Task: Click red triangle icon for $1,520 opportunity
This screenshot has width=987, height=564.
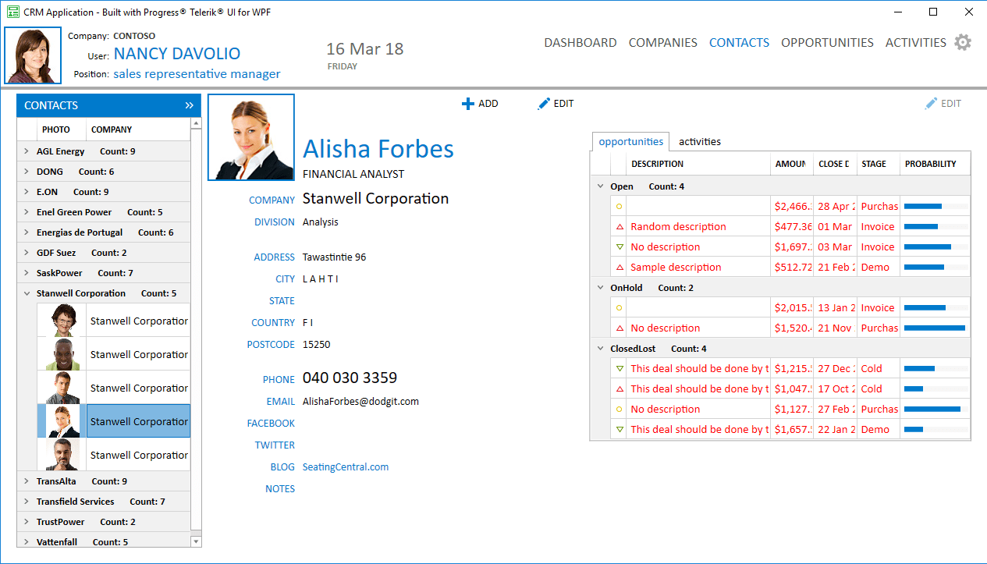Action: click(620, 328)
